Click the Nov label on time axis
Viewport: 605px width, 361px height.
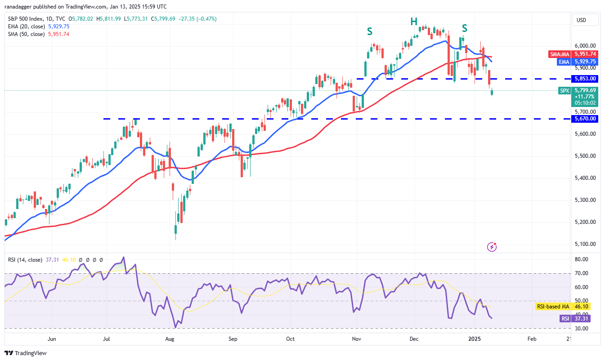point(357,339)
